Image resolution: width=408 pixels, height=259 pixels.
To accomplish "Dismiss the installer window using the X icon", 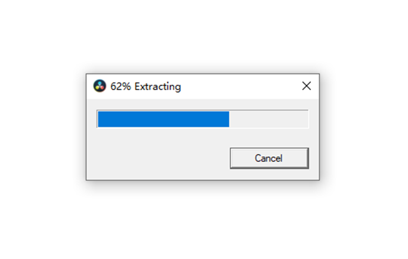I will pyautogui.click(x=306, y=86).
